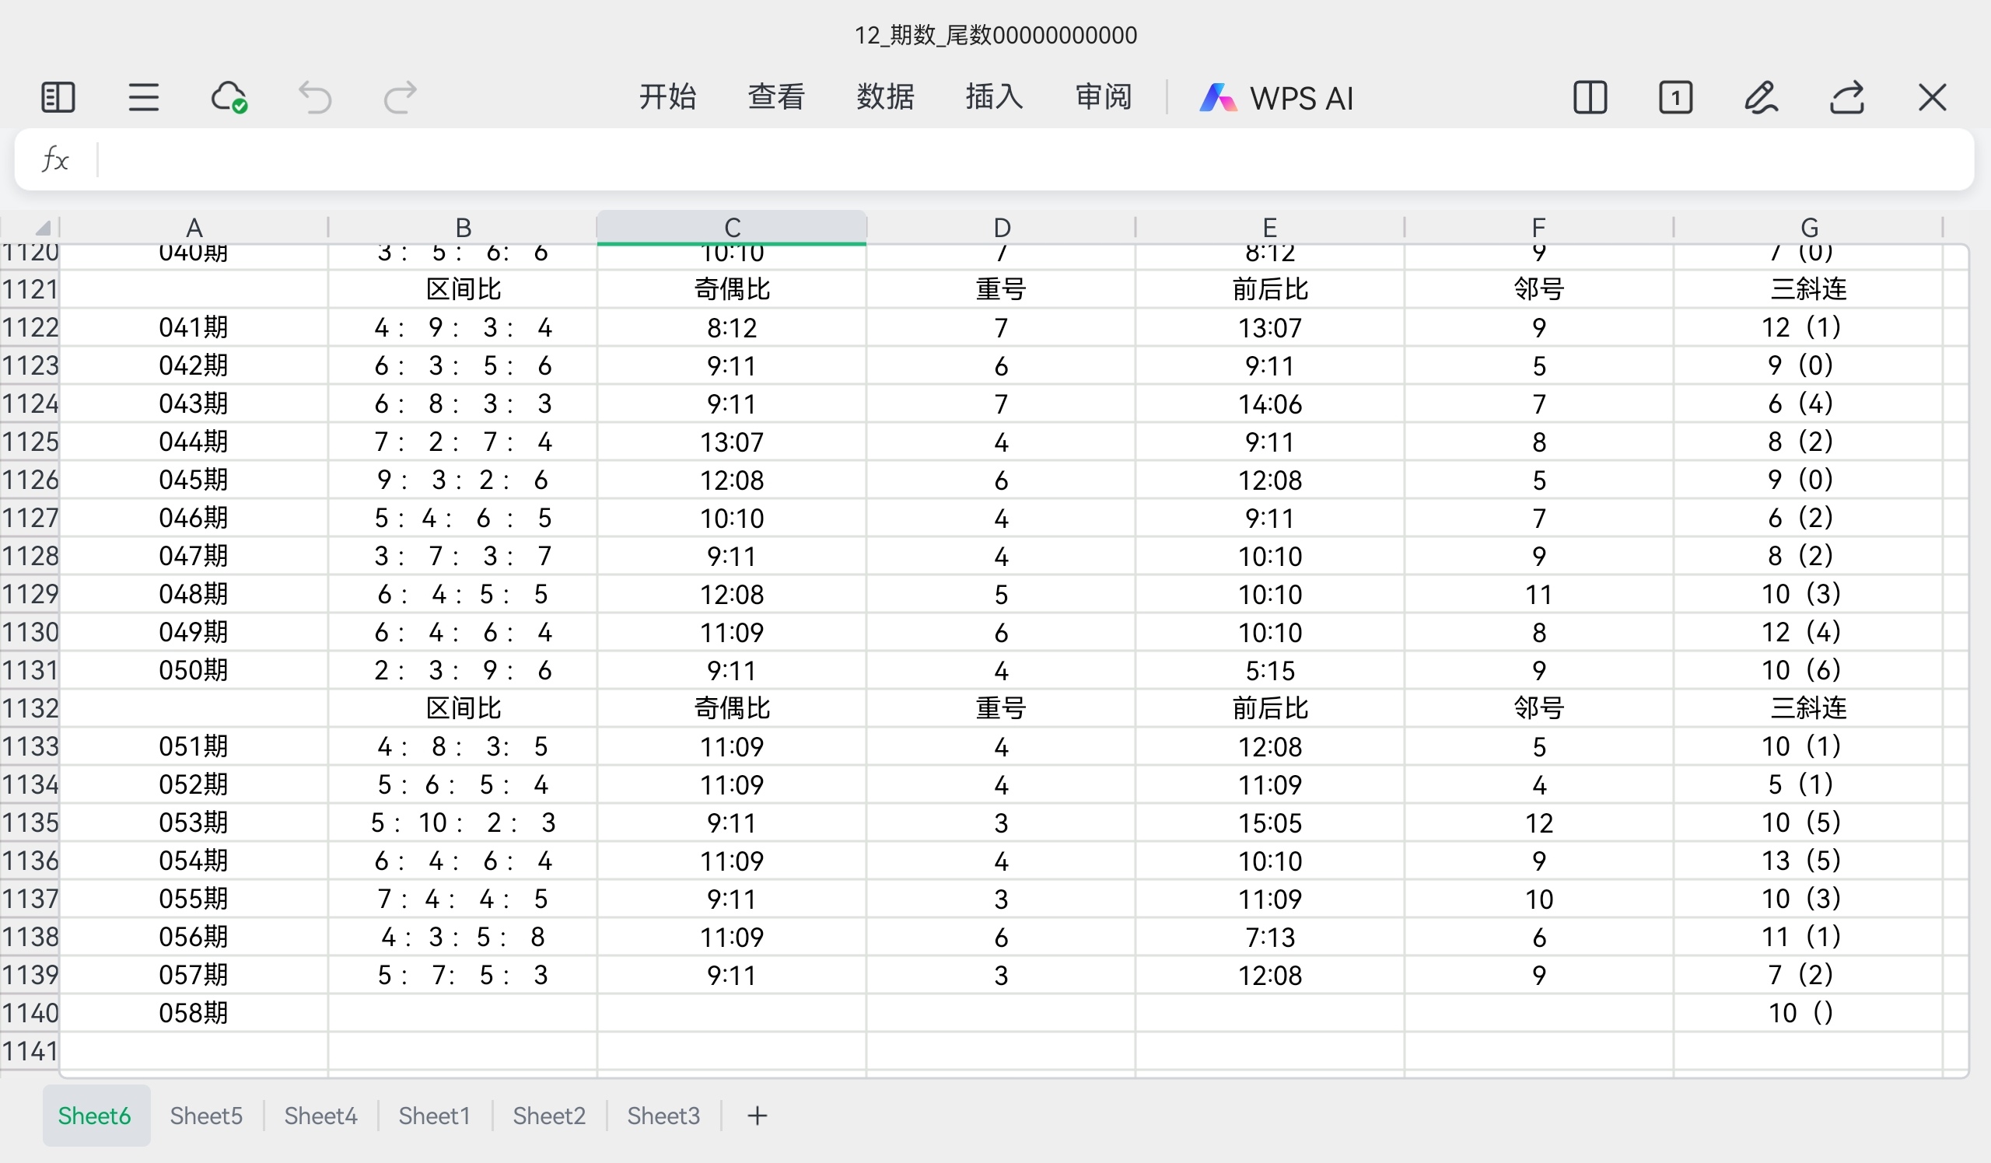Select column C header
The width and height of the screenshot is (1991, 1163).
pyautogui.click(x=732, y=227)
